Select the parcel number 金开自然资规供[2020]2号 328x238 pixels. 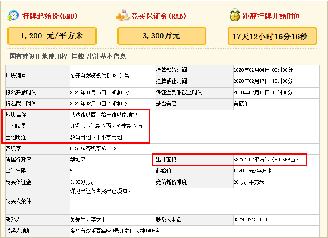tap(100, 75)
